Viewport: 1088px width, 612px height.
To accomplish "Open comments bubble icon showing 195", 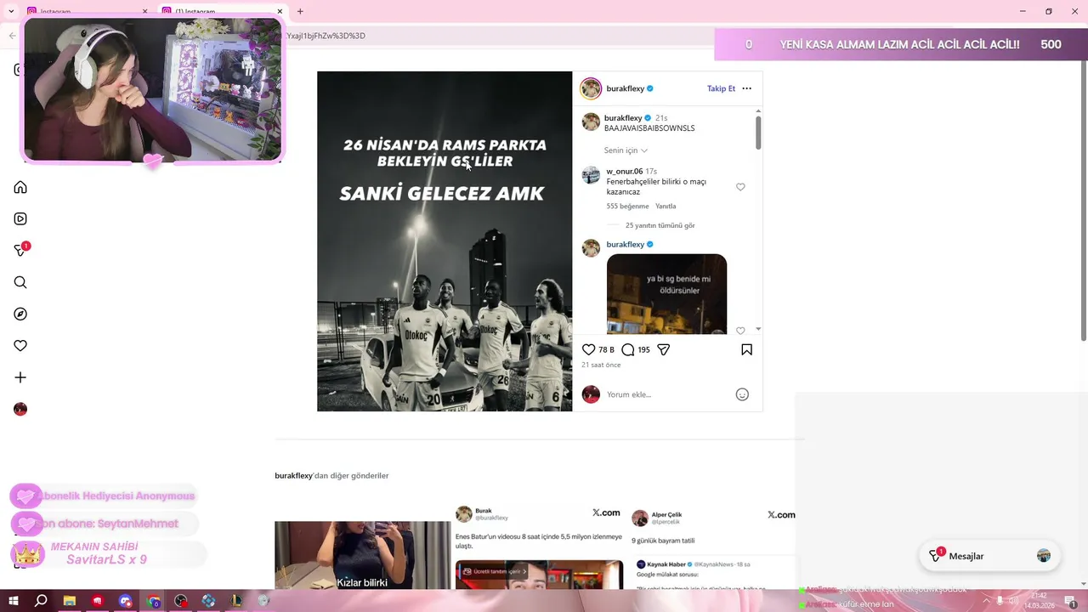I will click(627, 349).
